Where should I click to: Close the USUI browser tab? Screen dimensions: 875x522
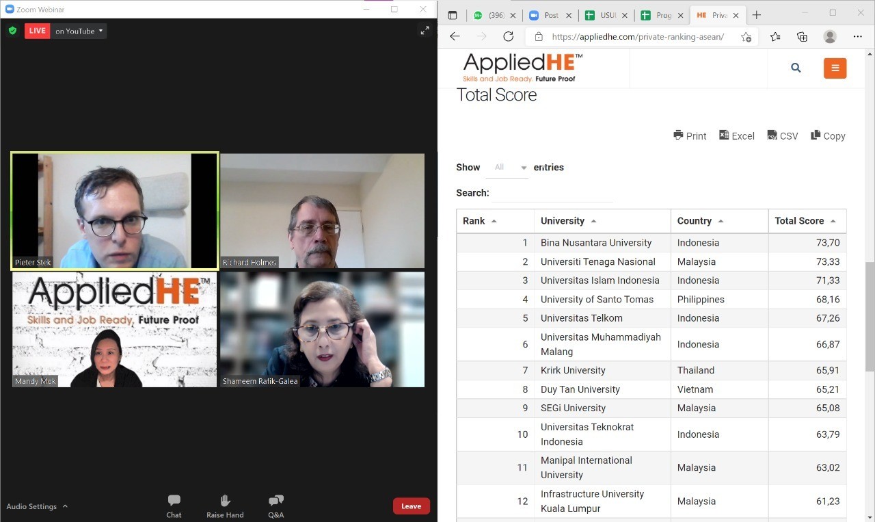(x=624, y=15)
